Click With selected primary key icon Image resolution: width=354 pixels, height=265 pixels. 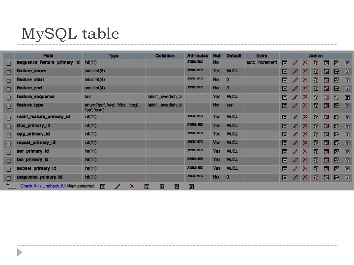[x=147, y=186]
